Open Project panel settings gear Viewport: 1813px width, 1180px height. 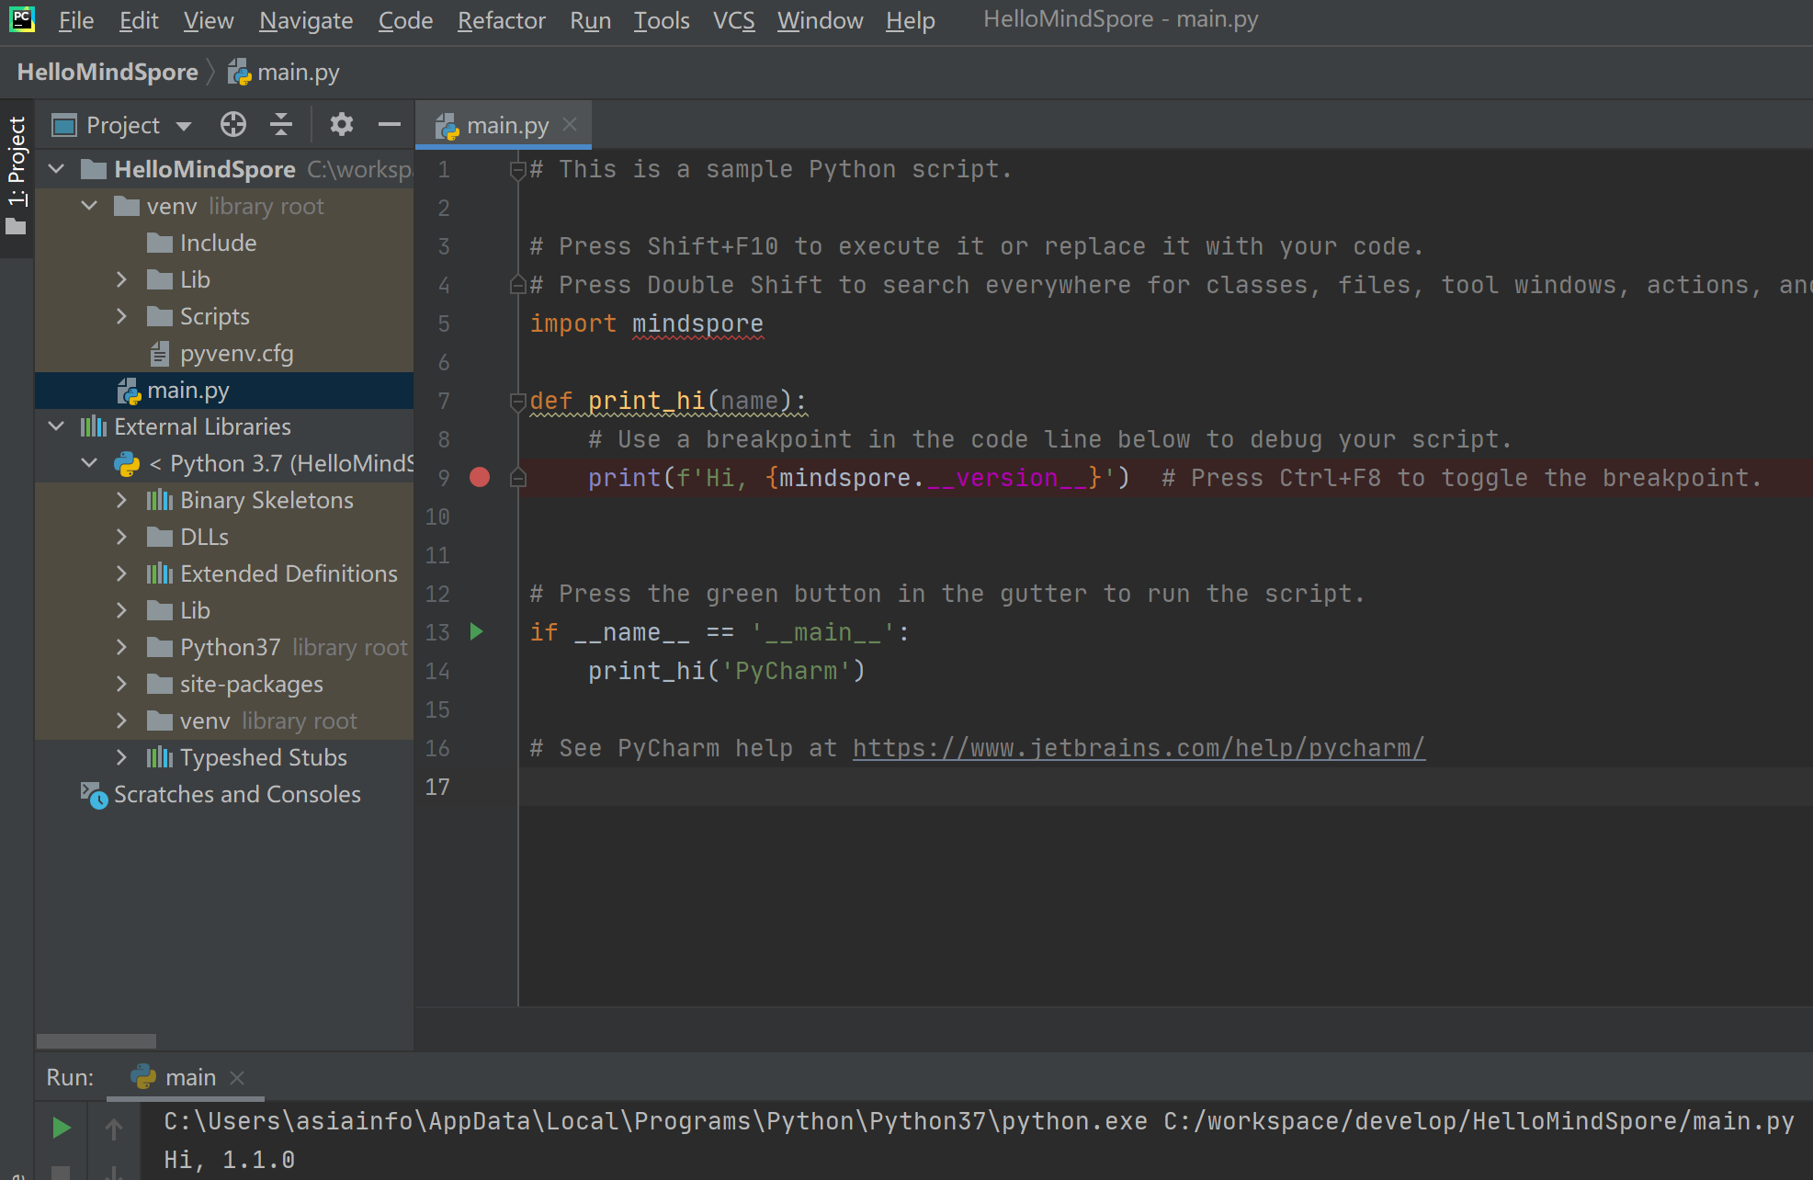[x=342, y=124]
